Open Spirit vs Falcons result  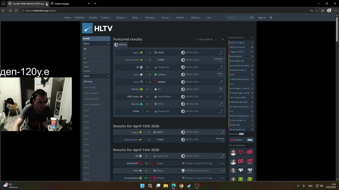coord(169,75)
